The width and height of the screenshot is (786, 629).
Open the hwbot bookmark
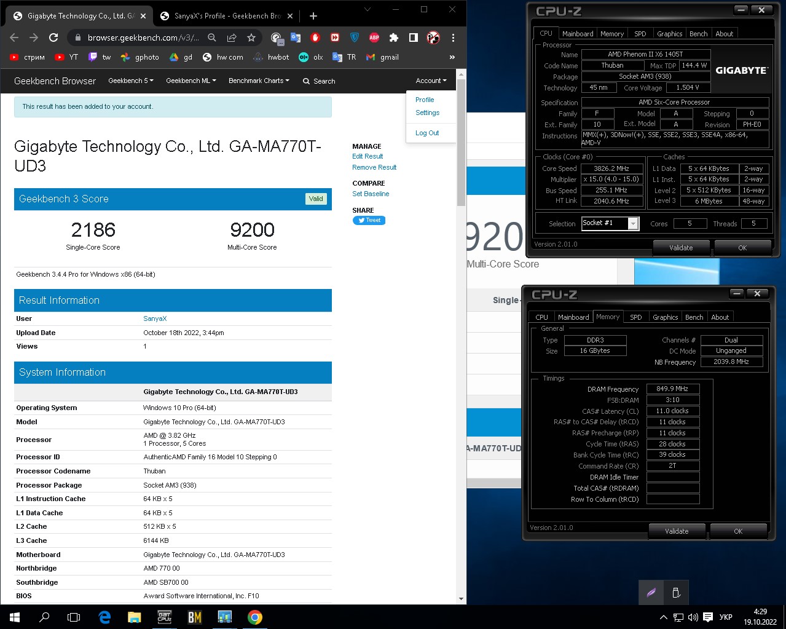[270, 57]
